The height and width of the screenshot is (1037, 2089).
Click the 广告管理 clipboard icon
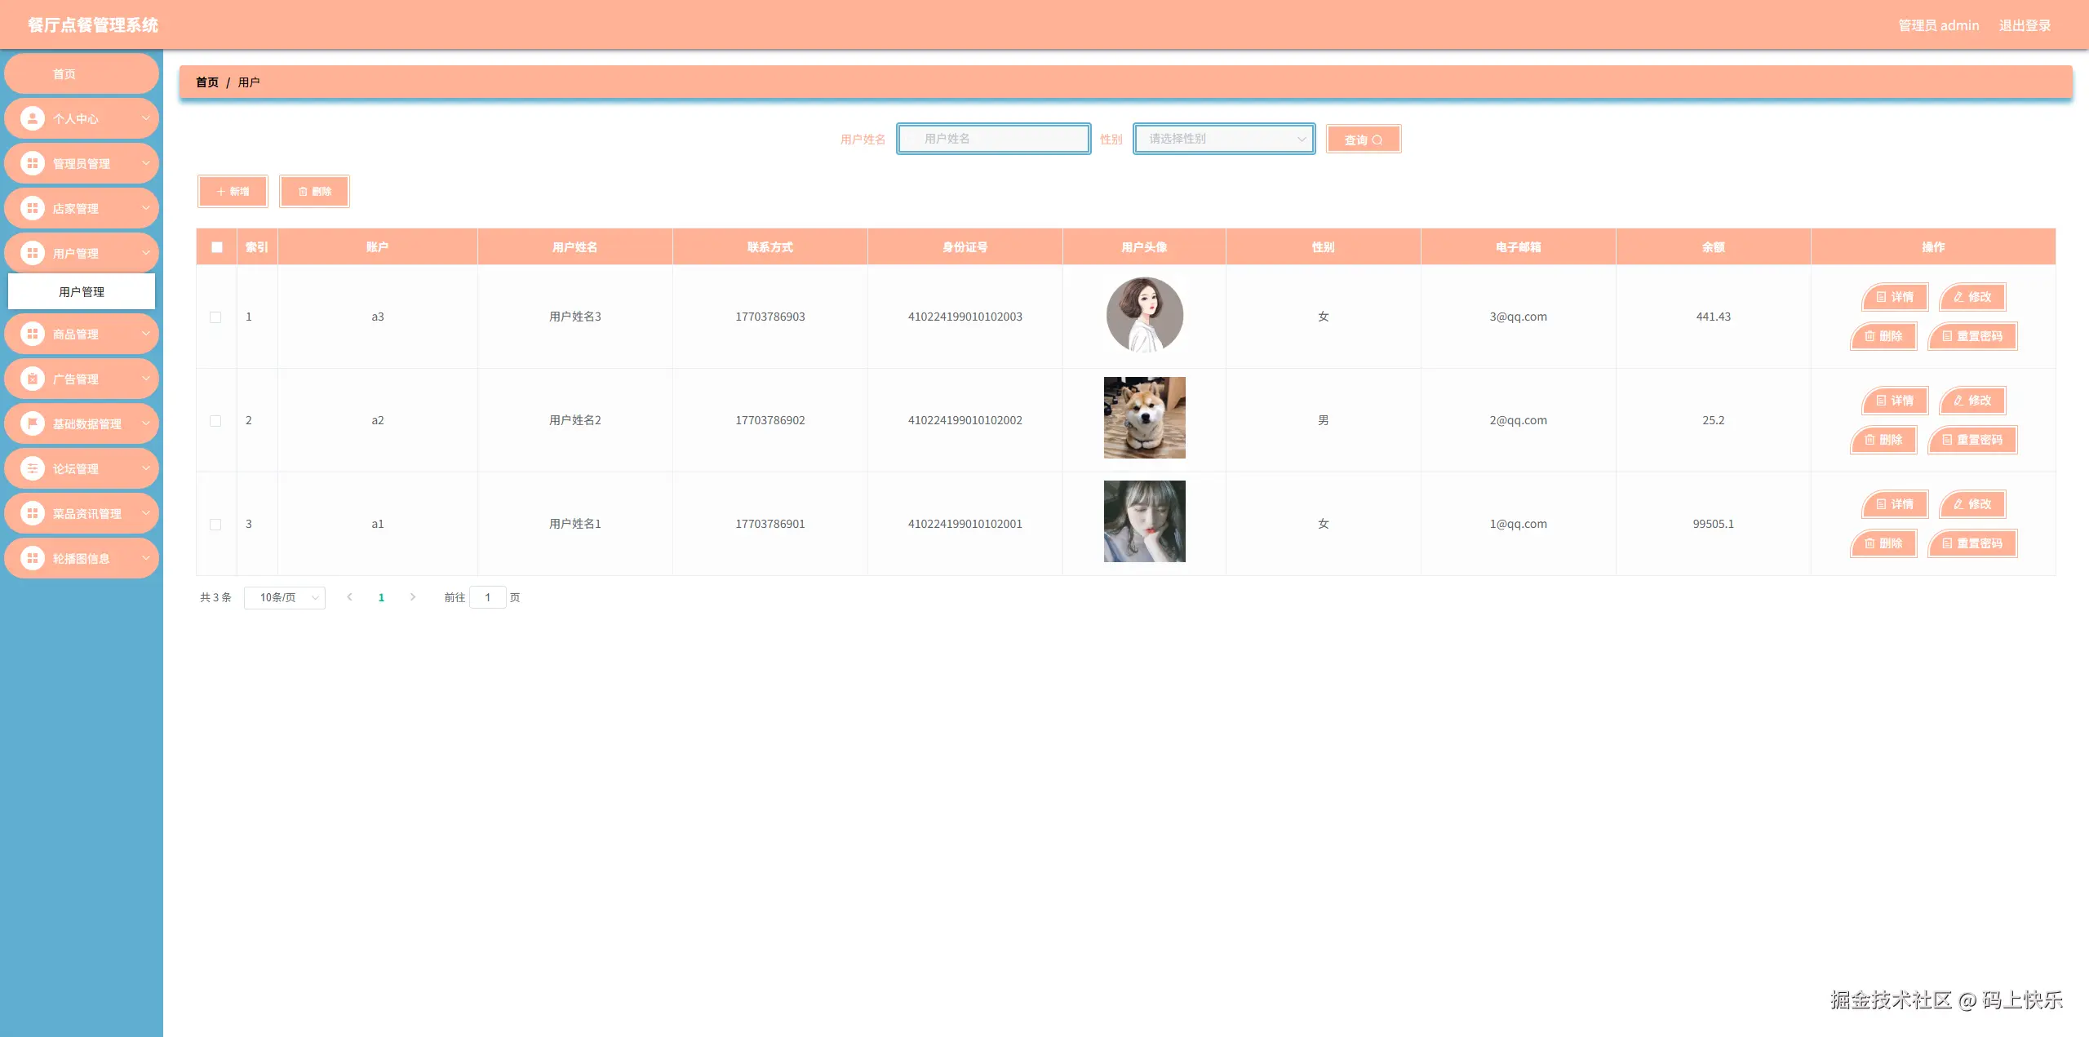tap(33, 379)
